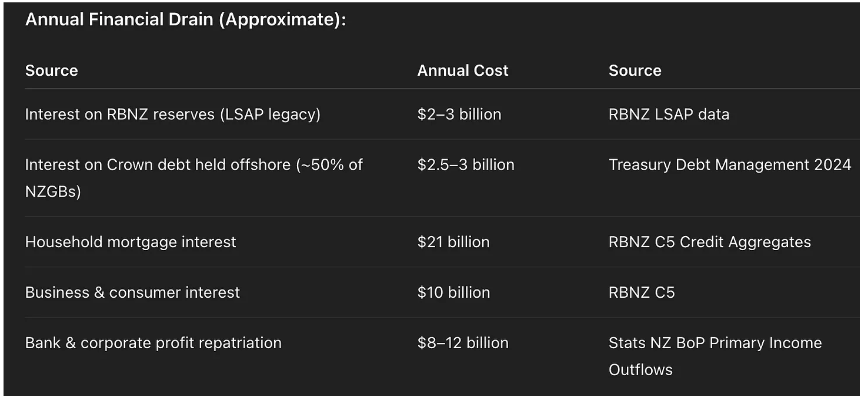Select the 'Household mortgage interest' cell
861x397 pixels.
131,242
